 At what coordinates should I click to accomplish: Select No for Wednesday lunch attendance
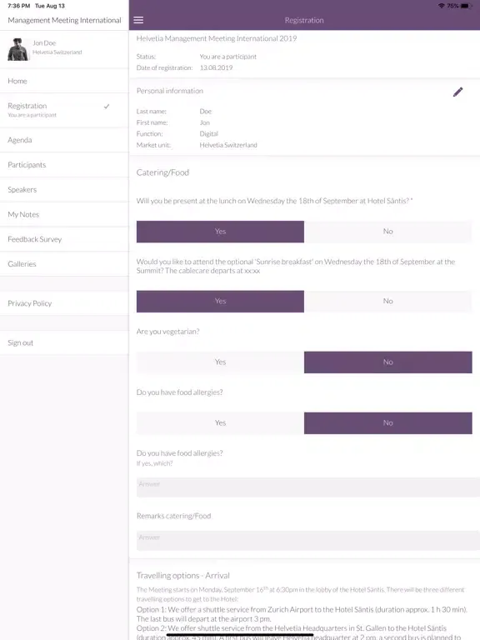(x=387, y=232)
